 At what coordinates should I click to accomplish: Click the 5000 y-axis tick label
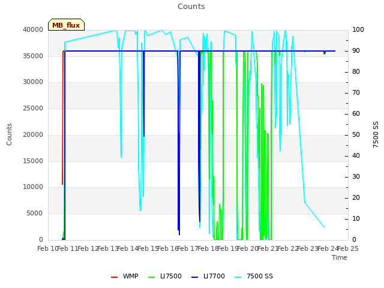[x=35, y=214]
